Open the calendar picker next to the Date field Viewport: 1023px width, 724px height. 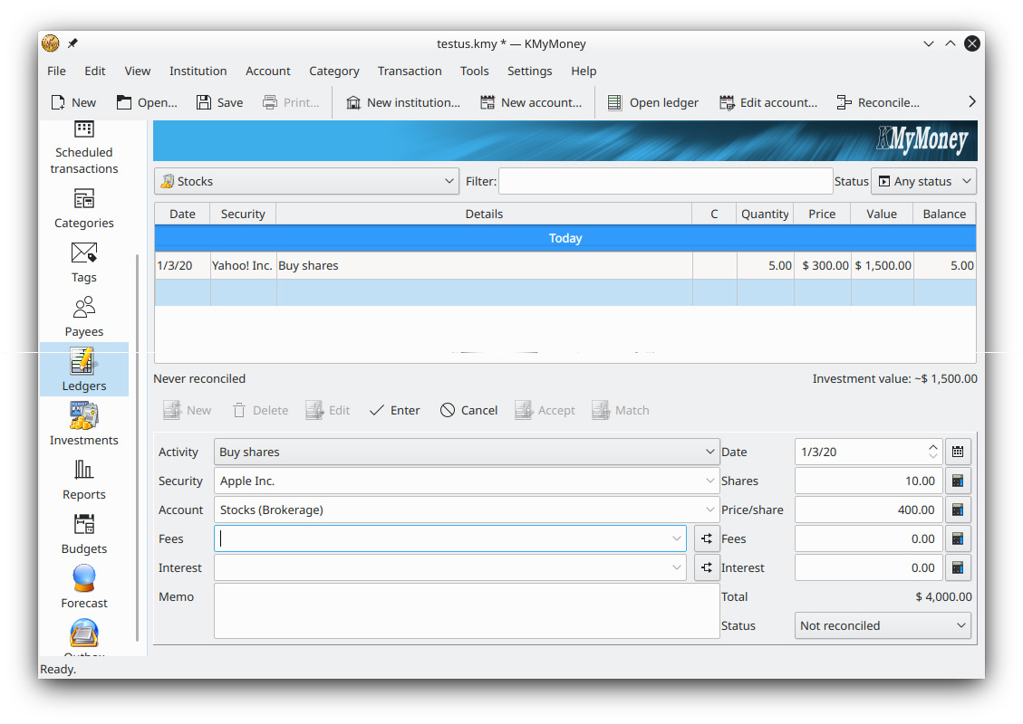tap(958, 452)
